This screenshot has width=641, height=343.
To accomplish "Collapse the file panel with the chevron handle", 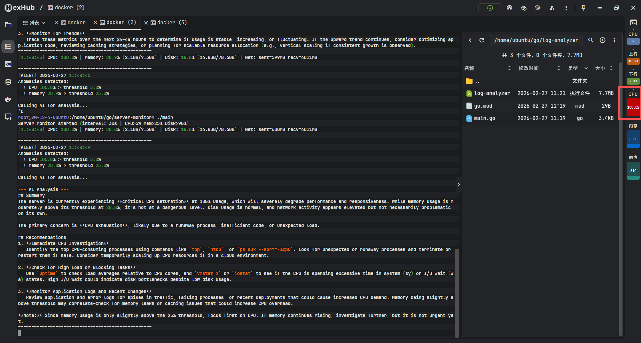I will tap(459, 184).
